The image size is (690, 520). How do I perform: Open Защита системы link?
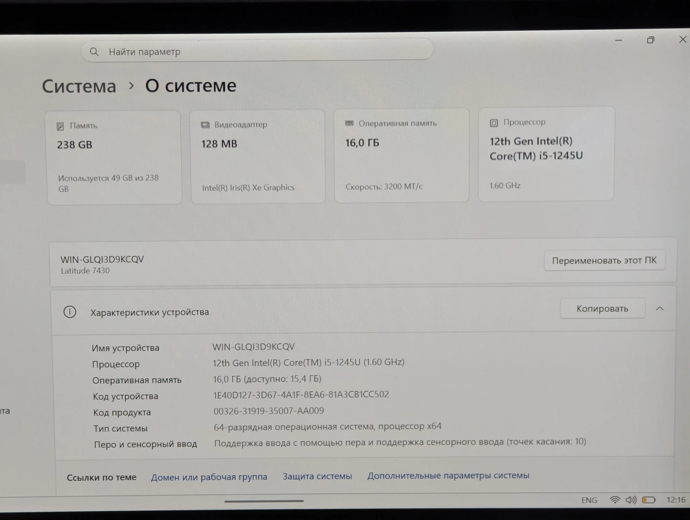click(317, 476)
